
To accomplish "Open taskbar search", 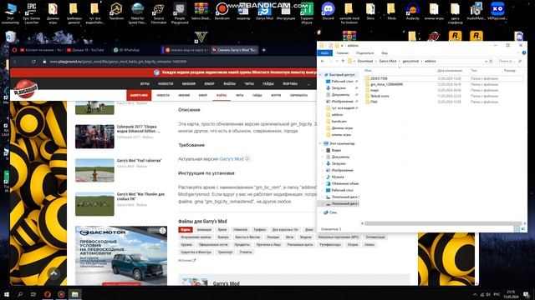I will pos(20,294).
